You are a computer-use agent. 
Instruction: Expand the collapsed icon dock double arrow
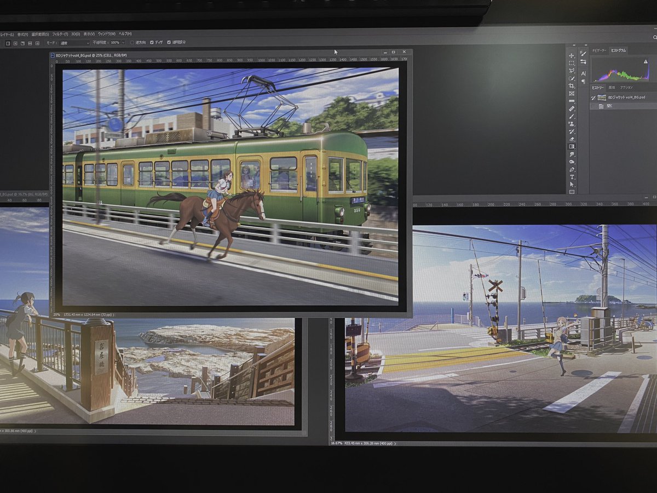[x=586, y=45]
